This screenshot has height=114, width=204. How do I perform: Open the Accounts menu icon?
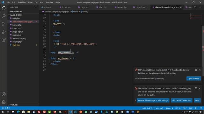click(4, 94)
